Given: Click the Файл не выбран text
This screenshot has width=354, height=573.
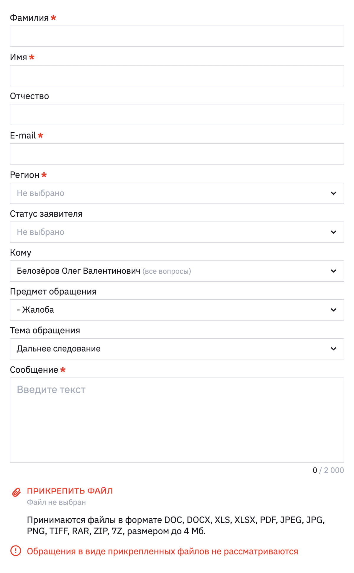Looking at the screenshot, I should [56, 502].
